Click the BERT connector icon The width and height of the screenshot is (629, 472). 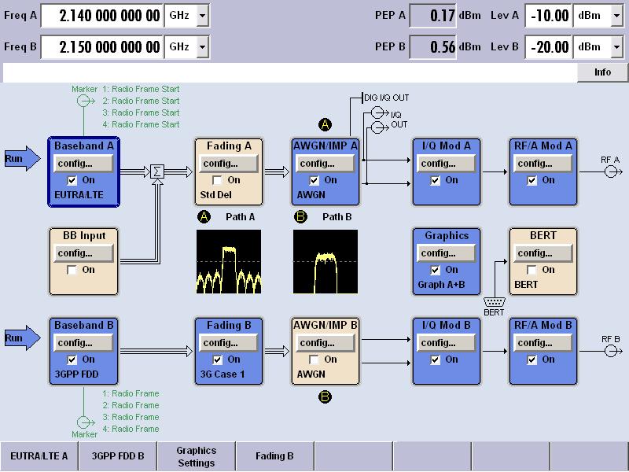click(x=494, y=301)
